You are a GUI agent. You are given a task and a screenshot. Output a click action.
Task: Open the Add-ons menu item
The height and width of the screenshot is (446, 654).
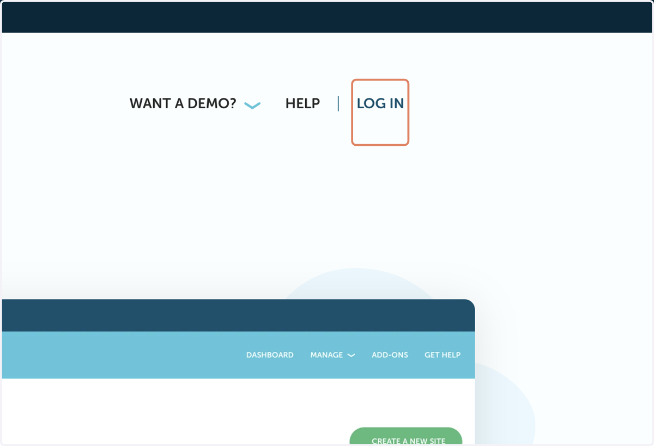click(x=390, y=355)
